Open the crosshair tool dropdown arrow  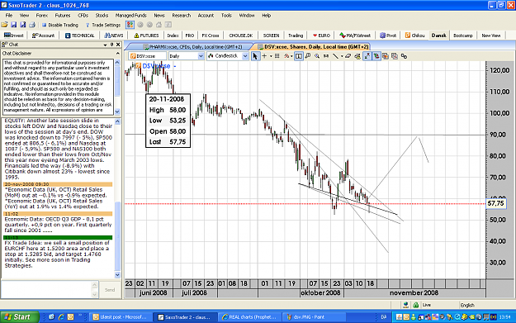point(271,56)
